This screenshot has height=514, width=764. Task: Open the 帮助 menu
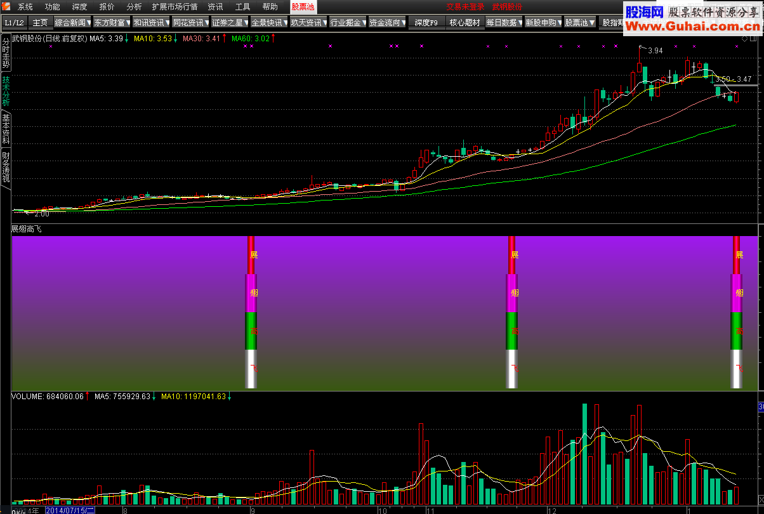click(x=270, y=7)
